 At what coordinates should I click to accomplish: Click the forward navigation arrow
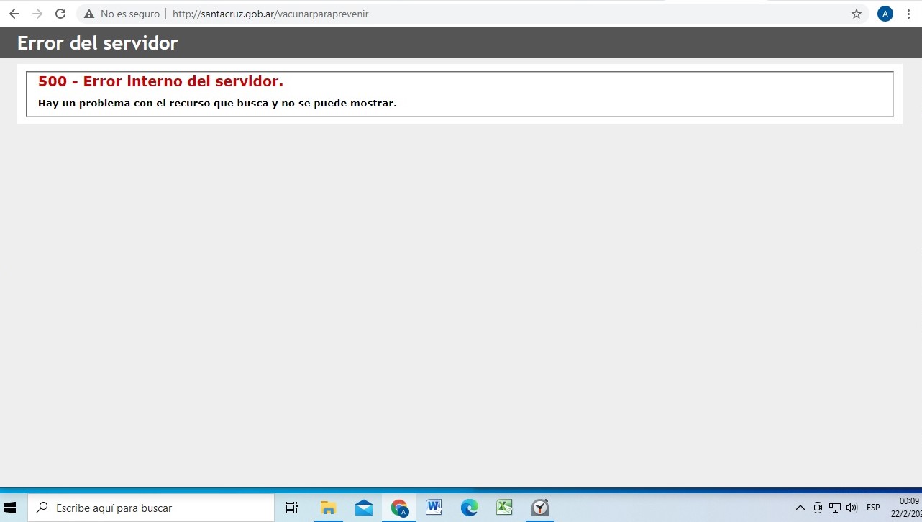[x=37, y=14]
